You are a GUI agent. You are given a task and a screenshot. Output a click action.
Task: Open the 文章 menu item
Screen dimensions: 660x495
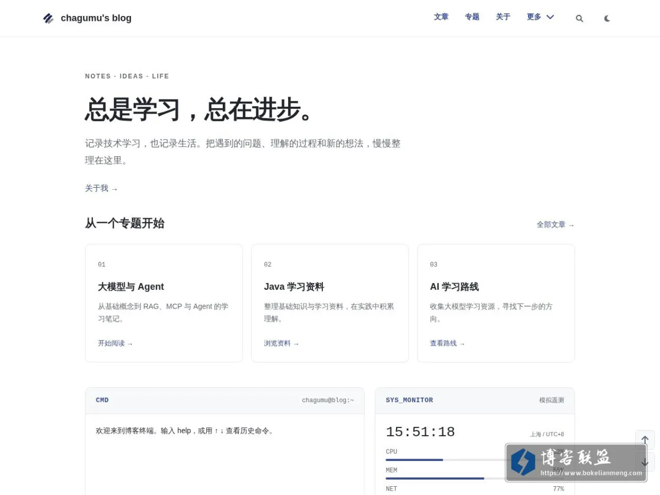tap(441, 17)
